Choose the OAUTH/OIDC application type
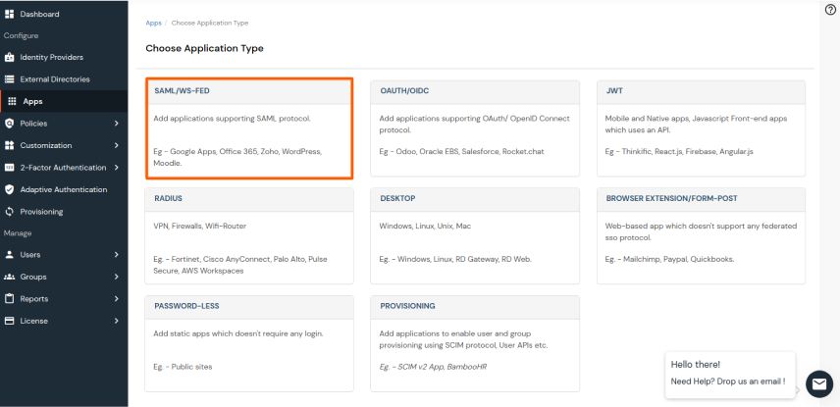 coord(475,128)
